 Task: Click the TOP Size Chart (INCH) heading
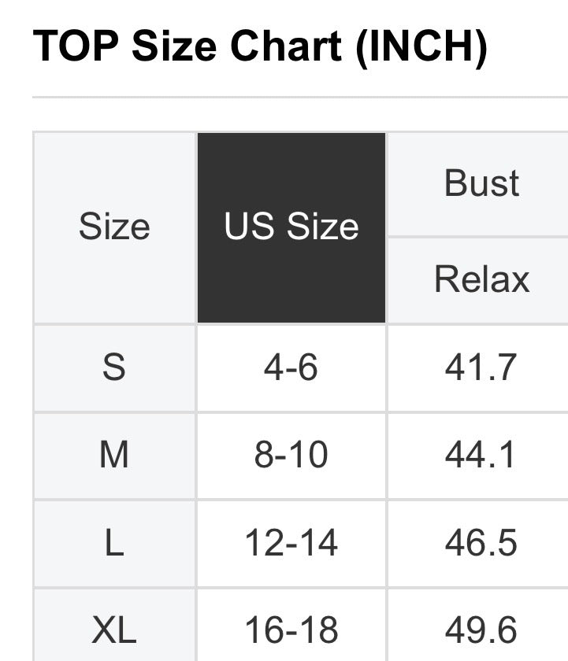coord(260,48)
